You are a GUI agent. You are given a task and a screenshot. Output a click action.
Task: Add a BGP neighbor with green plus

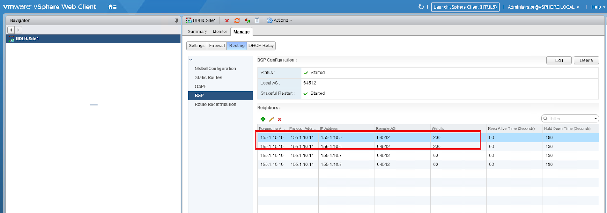click(263, 119)
